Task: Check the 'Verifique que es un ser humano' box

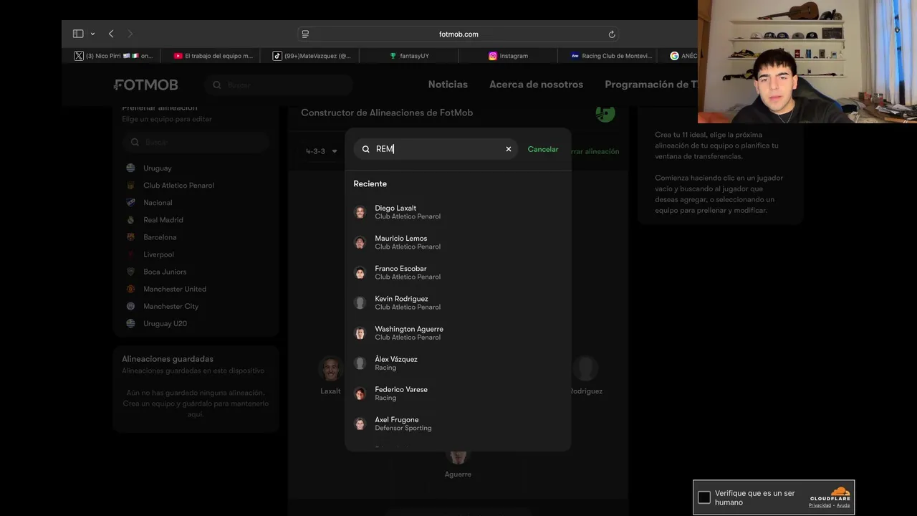Action: point(704,497)
